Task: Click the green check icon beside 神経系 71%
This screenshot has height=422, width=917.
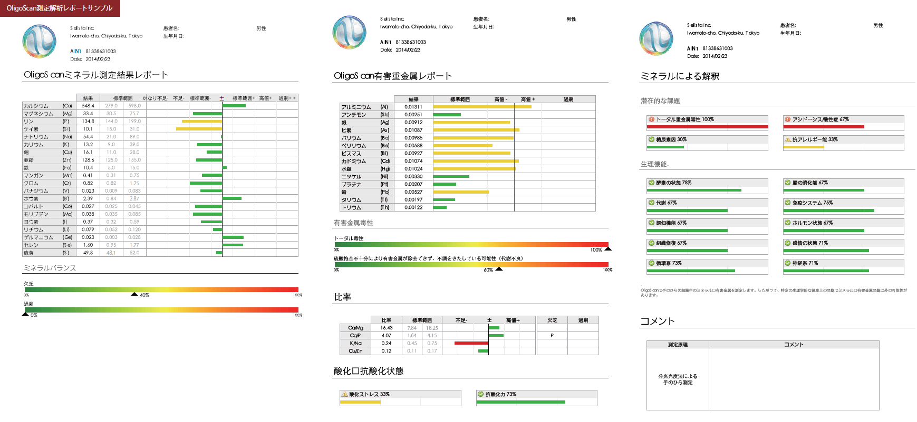Action: tap(788, 263)
